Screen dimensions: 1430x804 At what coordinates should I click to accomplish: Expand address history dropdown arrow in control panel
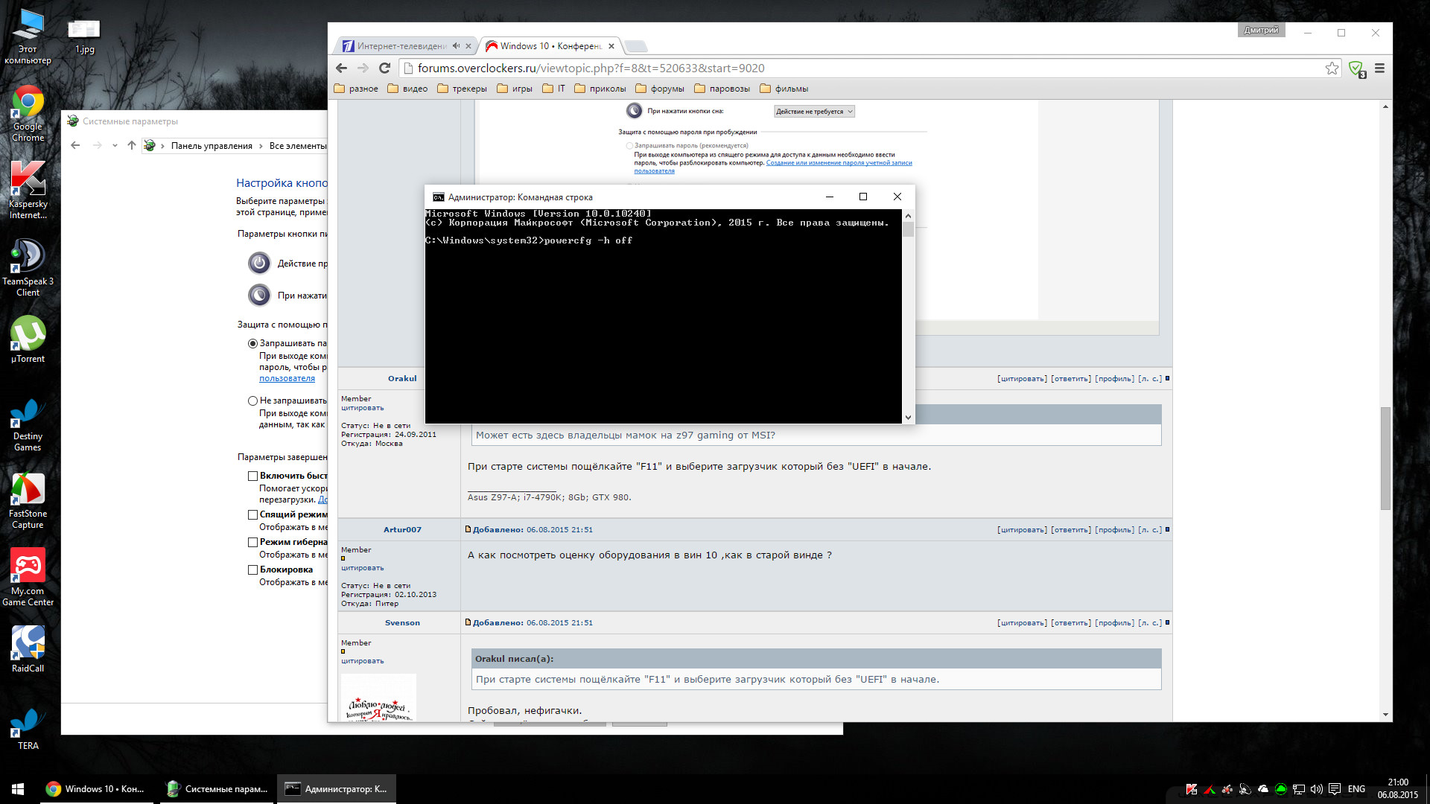115,146
